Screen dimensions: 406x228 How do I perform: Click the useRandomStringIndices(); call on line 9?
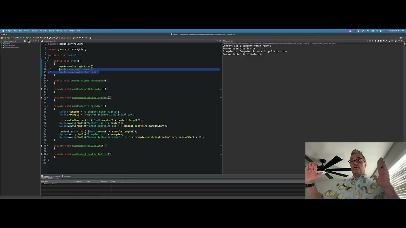pos(77,66)
